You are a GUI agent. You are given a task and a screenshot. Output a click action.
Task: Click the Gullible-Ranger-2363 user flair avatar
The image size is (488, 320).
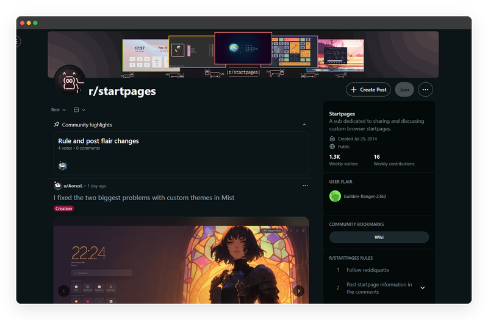(335, 196)
